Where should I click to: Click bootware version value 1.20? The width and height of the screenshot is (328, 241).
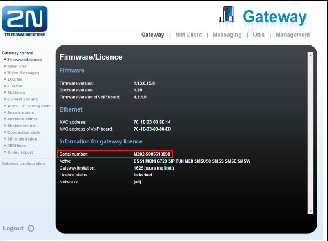[138, 90]
